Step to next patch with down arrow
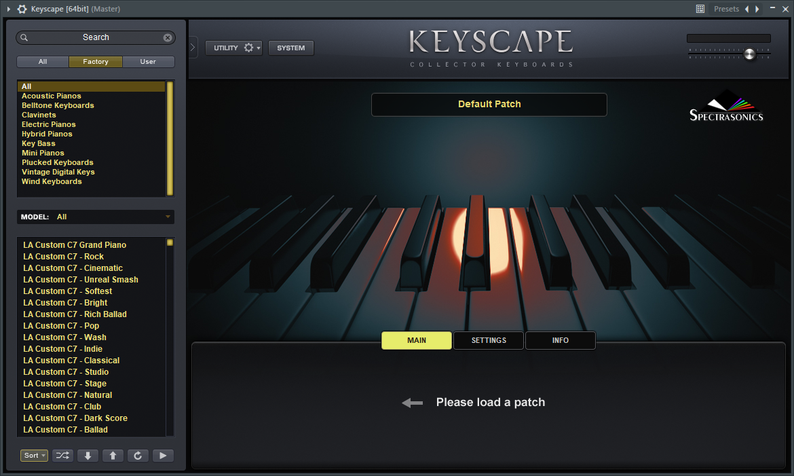794x476 pixels. pyautogui.click(x=88, y=455)
